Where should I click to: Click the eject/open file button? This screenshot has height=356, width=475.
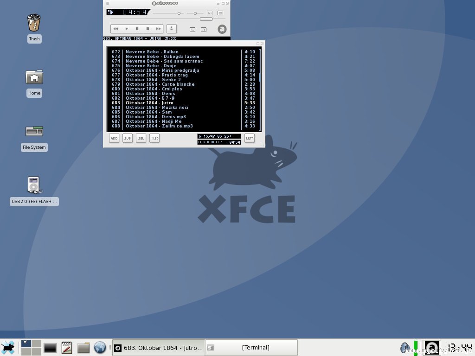172,28
